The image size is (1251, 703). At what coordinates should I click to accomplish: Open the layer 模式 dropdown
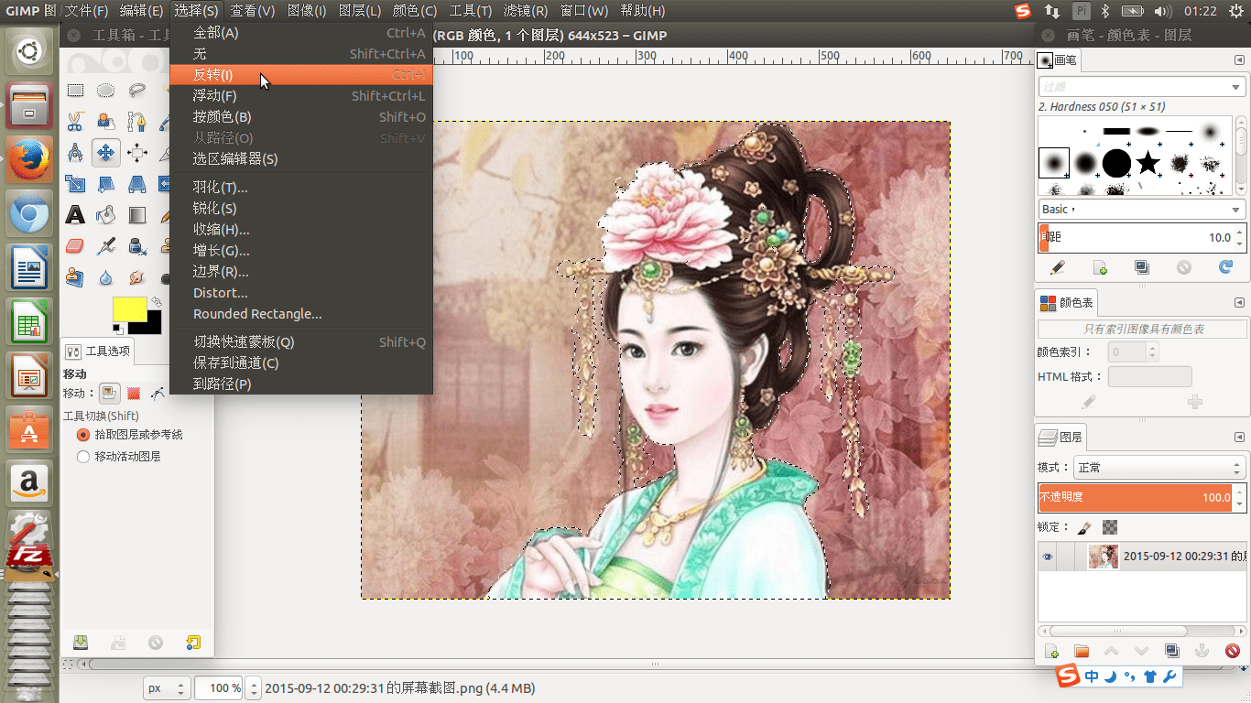(1159, 468)
